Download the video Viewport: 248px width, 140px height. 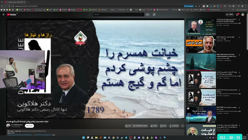[174, 126]
